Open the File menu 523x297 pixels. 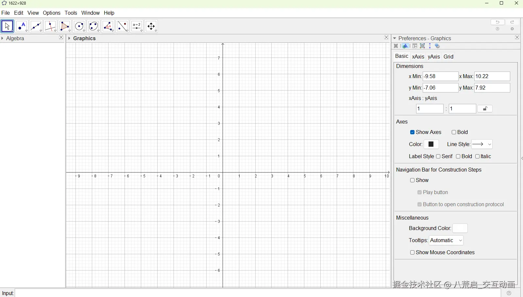tap(6, 13)
